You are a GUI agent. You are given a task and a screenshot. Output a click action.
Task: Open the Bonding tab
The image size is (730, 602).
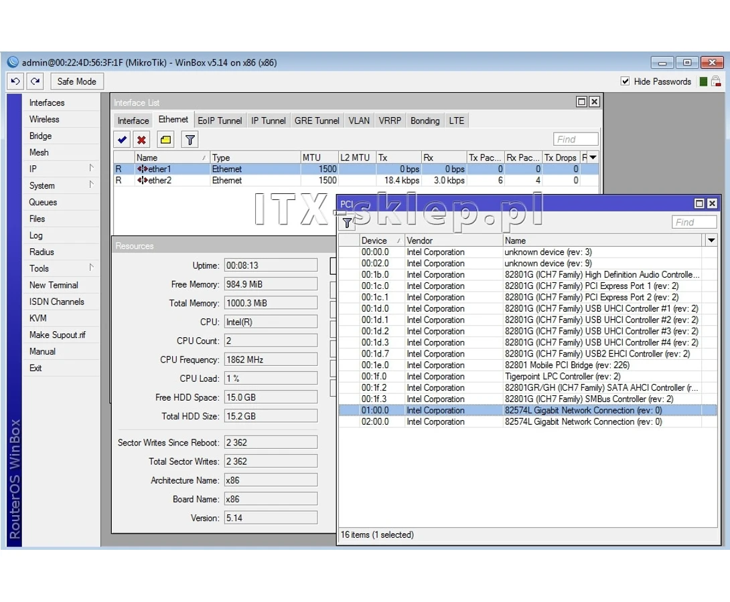[425, 121]
